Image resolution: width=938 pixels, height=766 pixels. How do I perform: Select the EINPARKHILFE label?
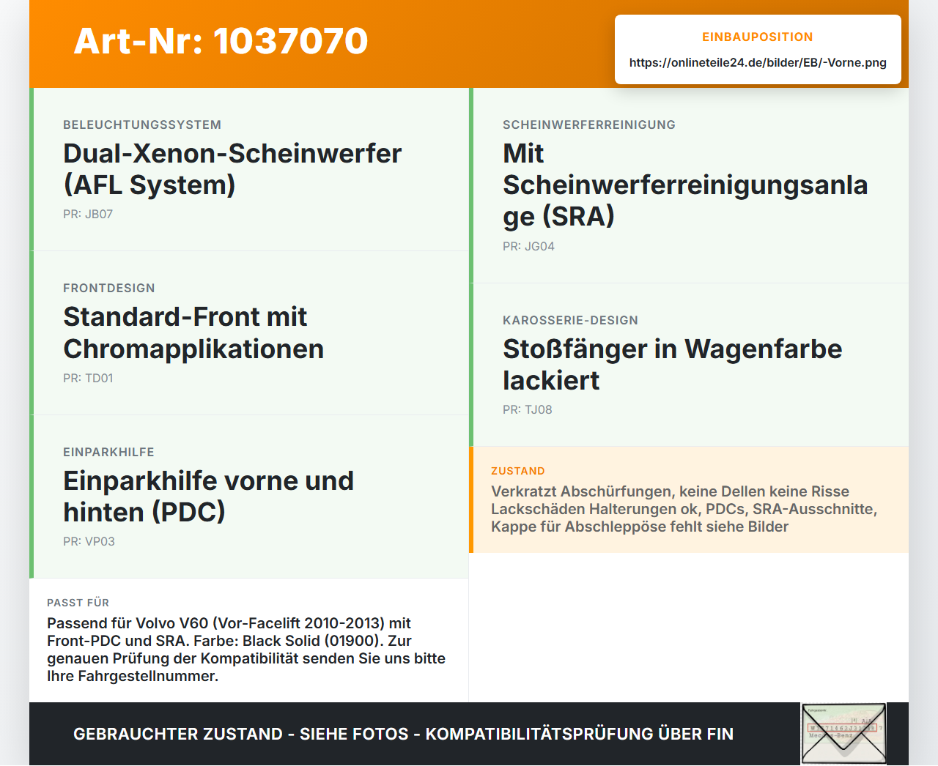[108, 452]
